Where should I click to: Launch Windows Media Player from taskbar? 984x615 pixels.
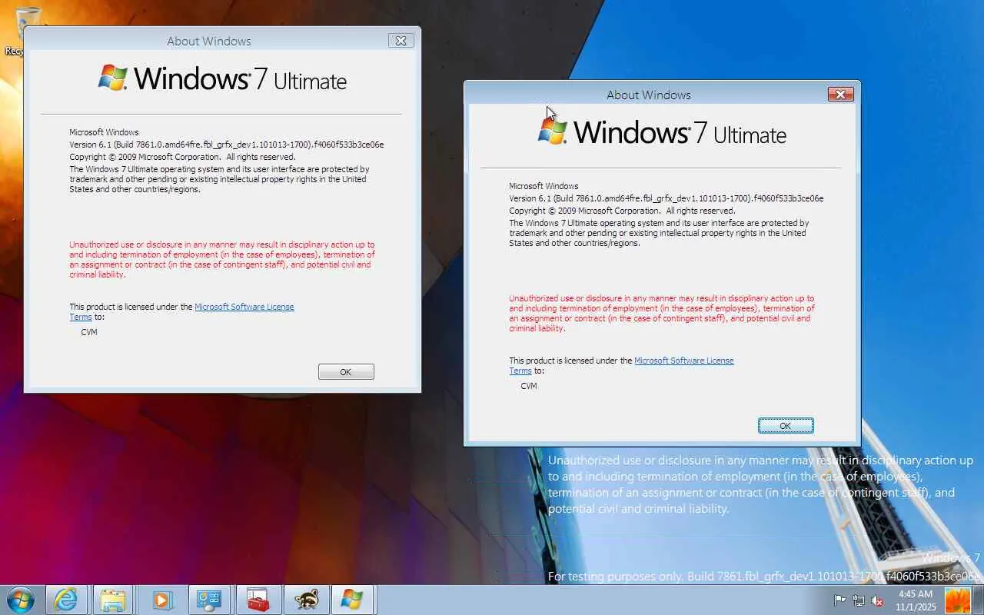click(x=161, y=600)
